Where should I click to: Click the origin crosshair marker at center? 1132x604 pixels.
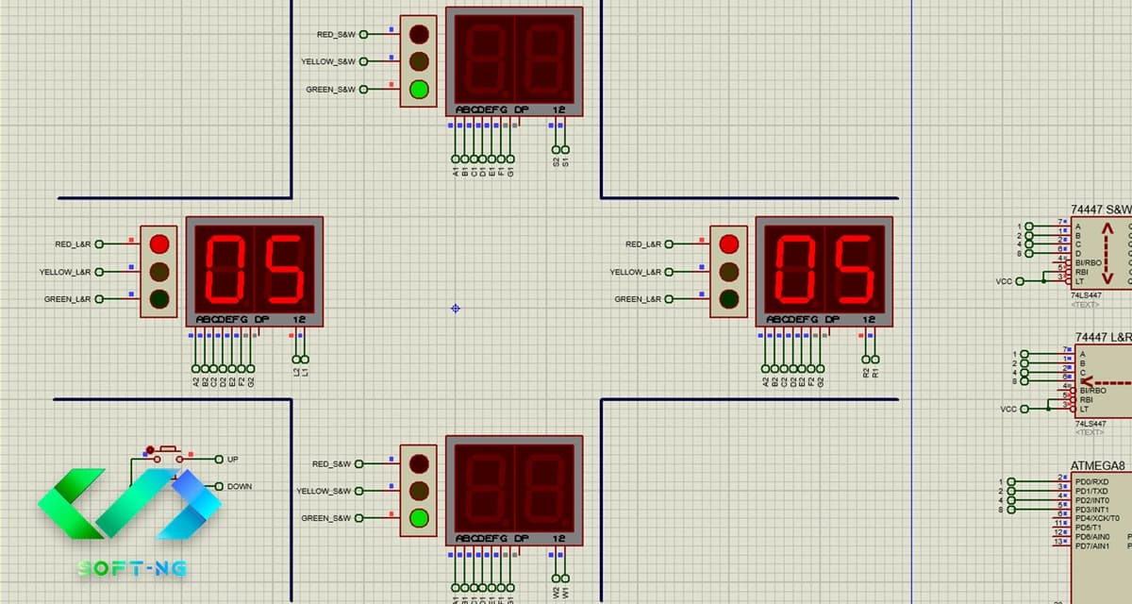tap(456, 308)
